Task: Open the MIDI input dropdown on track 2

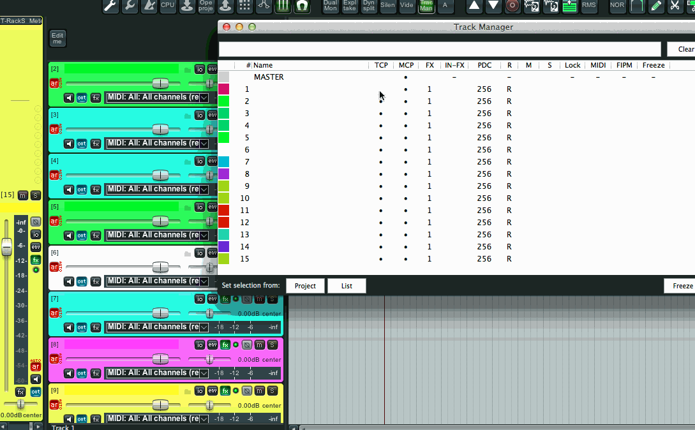Action: (204, 98)
